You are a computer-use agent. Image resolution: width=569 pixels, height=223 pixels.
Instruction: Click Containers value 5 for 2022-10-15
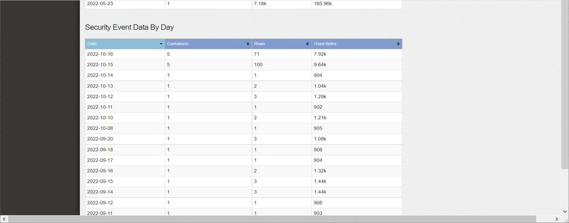pyautogui.click(x=169, y=65)
